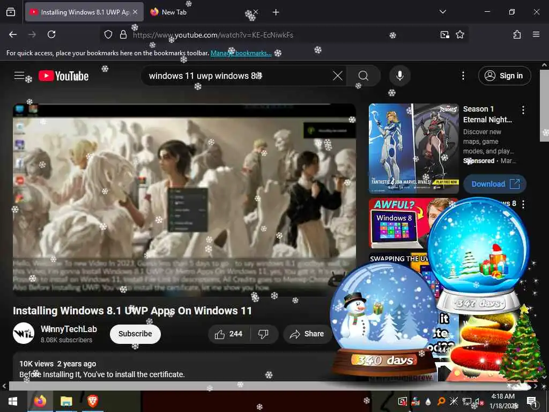Image resolution: width=549 pixels, height=412 pixels.
Task: Go back to the previous page
Action: 13,34
